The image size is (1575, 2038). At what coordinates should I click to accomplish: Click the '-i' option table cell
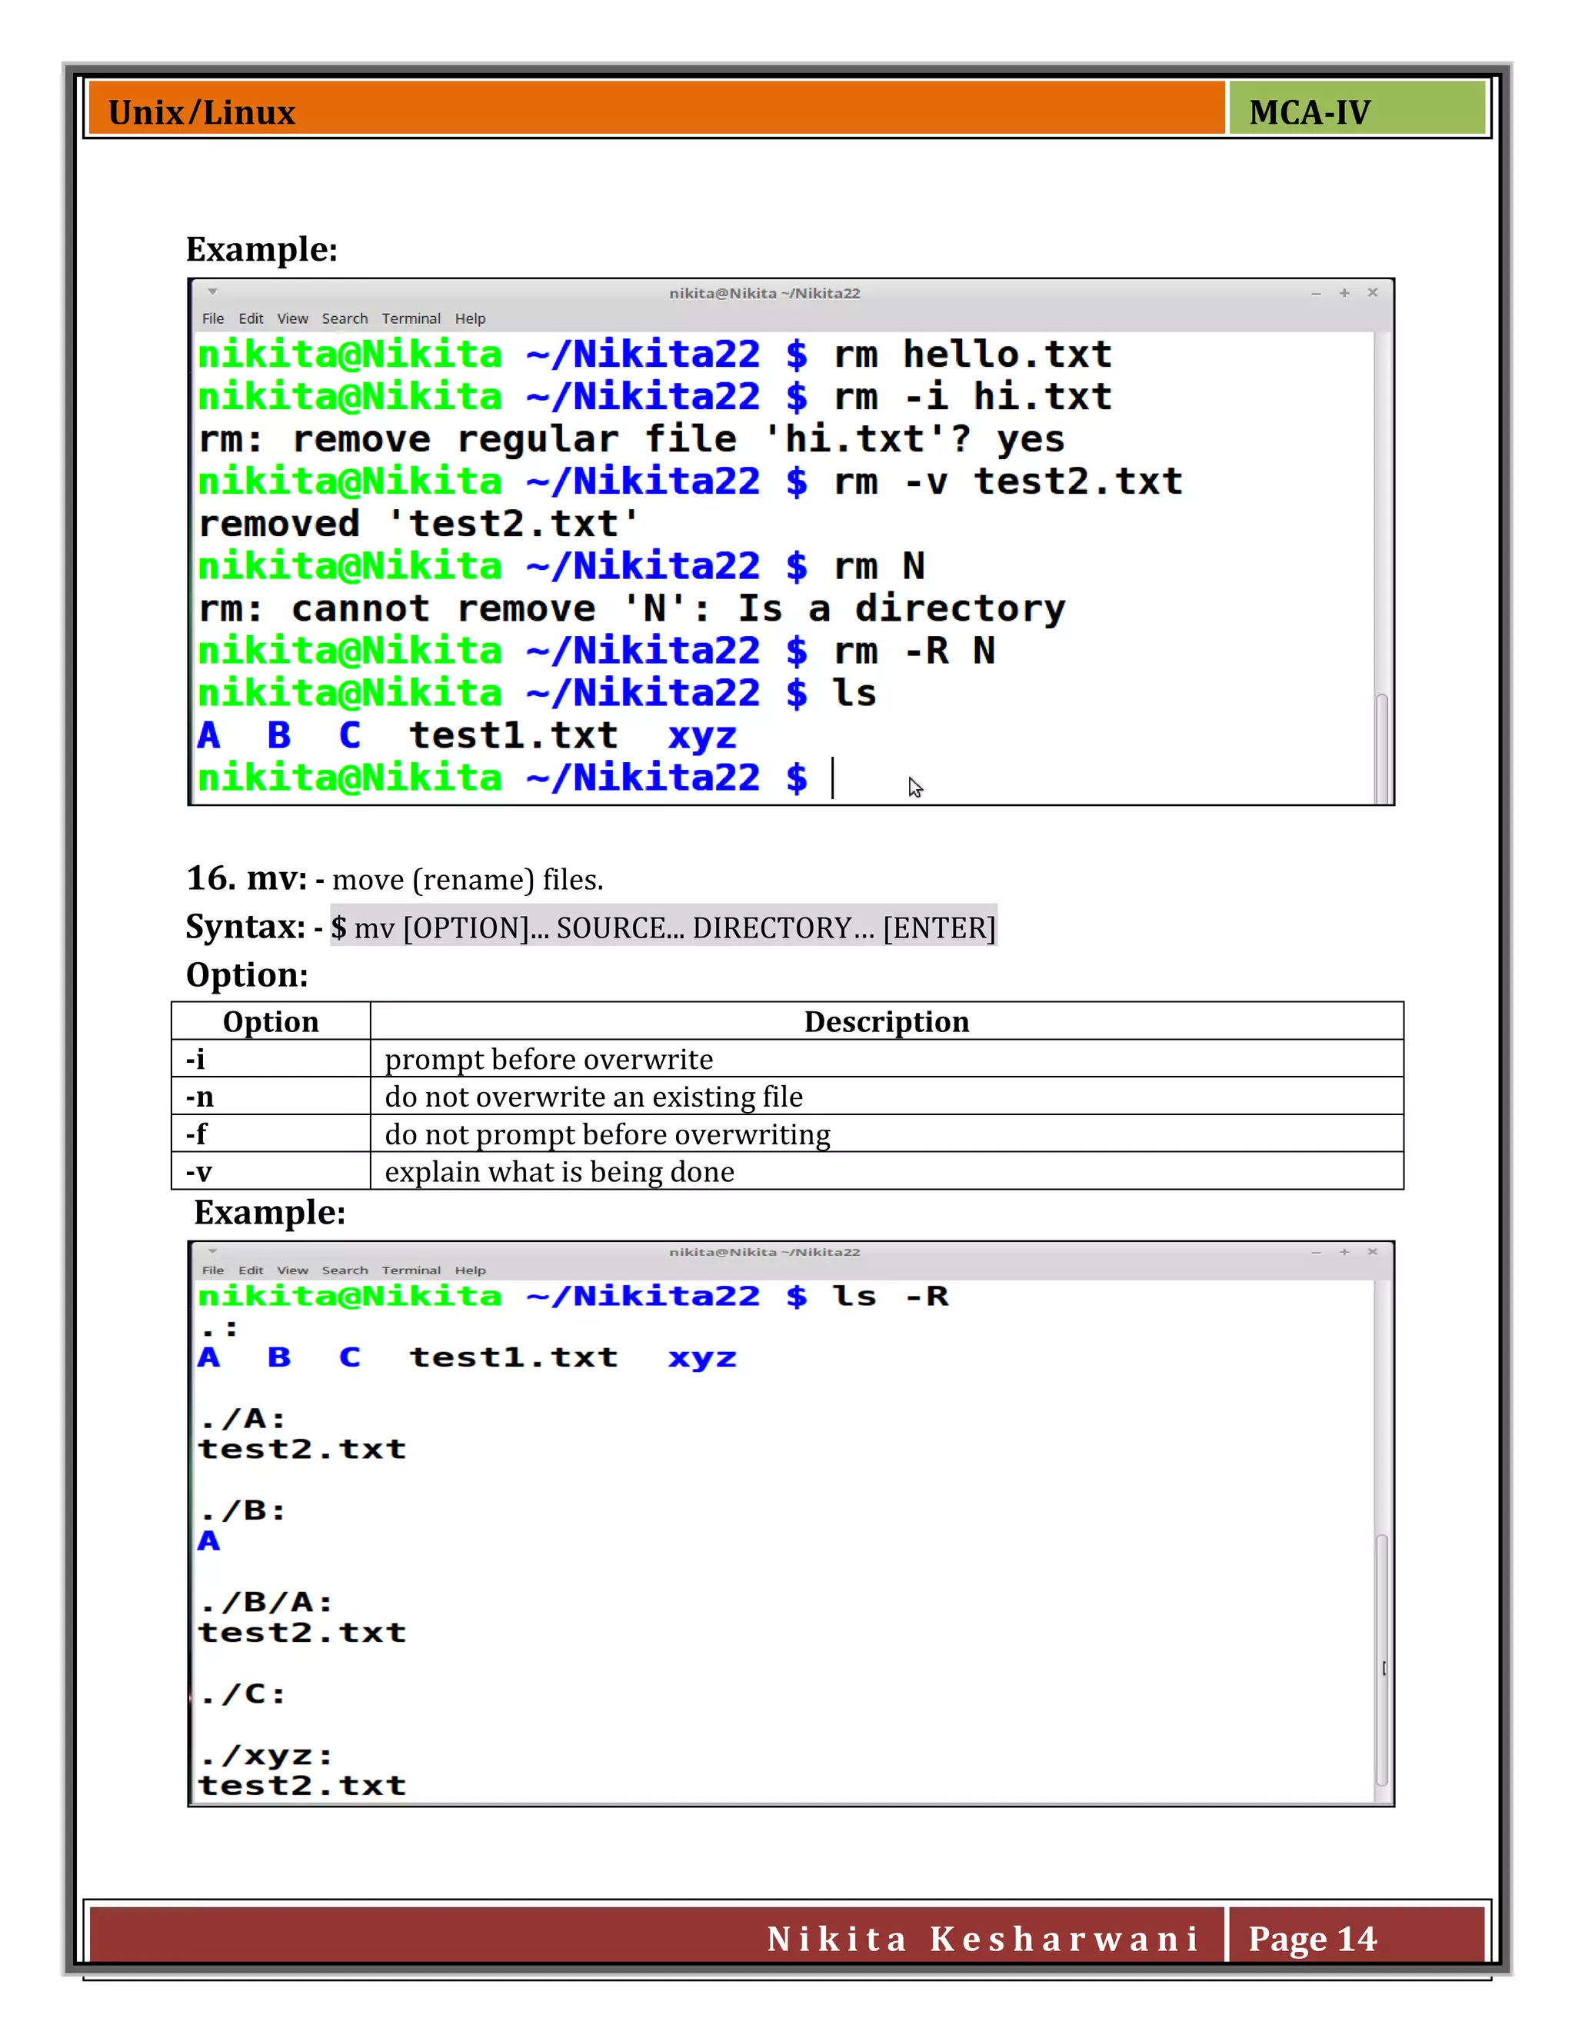(x=271, y=1059)
